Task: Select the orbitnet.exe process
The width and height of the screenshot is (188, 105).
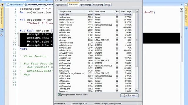Action: [x=95, y=30]
